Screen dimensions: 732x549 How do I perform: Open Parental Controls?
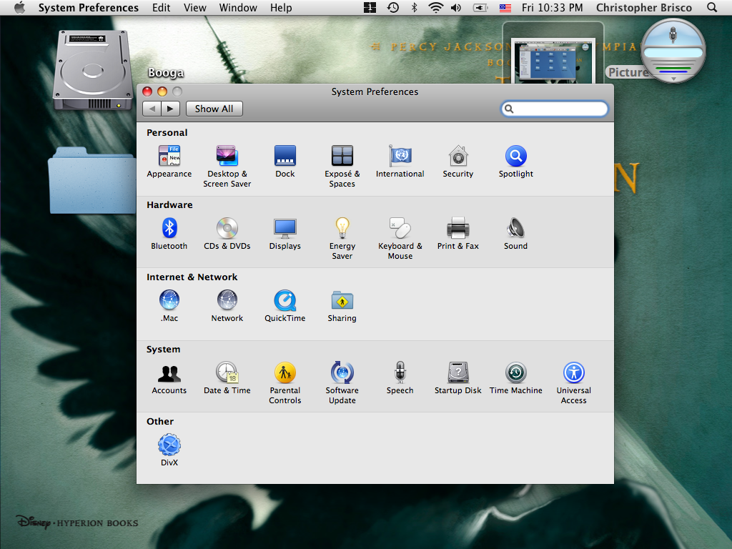285,373
